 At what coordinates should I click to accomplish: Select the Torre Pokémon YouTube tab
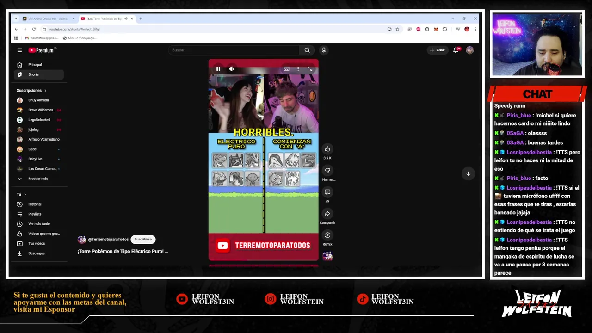(104, 19)
